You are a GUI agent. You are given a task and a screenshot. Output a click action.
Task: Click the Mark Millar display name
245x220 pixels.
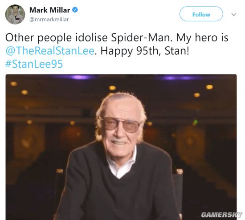click(x=50, y=10)
